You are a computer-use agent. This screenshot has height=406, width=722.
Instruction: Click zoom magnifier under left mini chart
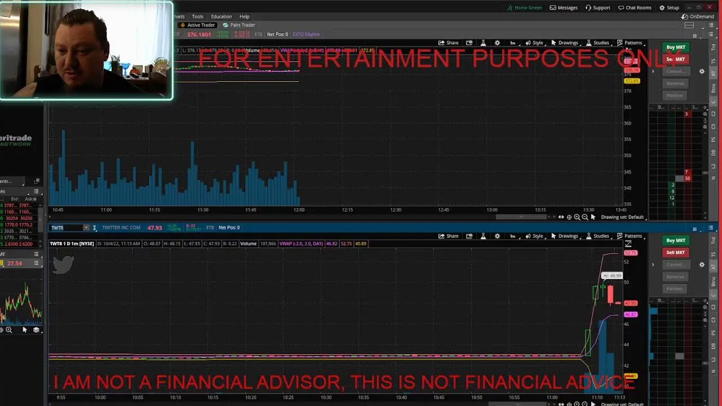[9, 330]
